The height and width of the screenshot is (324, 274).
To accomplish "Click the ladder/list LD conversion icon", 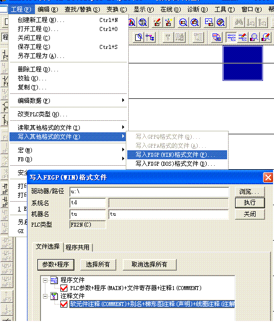I will 216,37.
